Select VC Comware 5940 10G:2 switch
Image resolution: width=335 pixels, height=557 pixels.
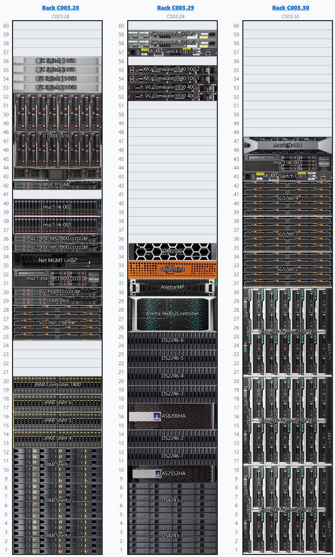pos(172,70)
